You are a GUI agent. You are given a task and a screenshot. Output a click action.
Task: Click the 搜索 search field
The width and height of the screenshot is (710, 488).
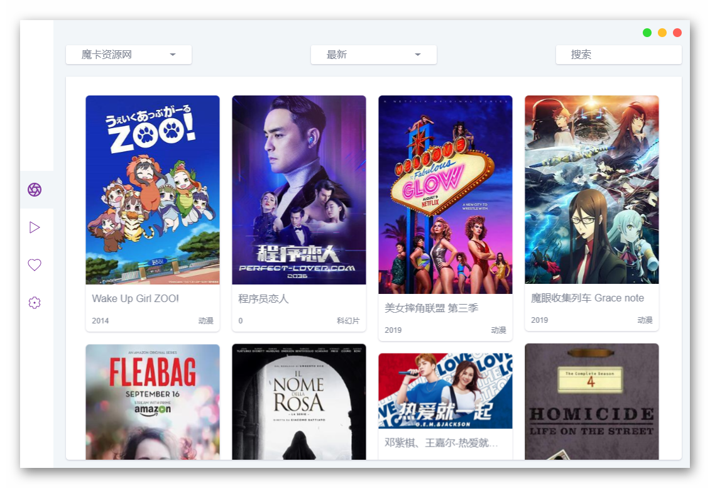[x=618, y=55]
